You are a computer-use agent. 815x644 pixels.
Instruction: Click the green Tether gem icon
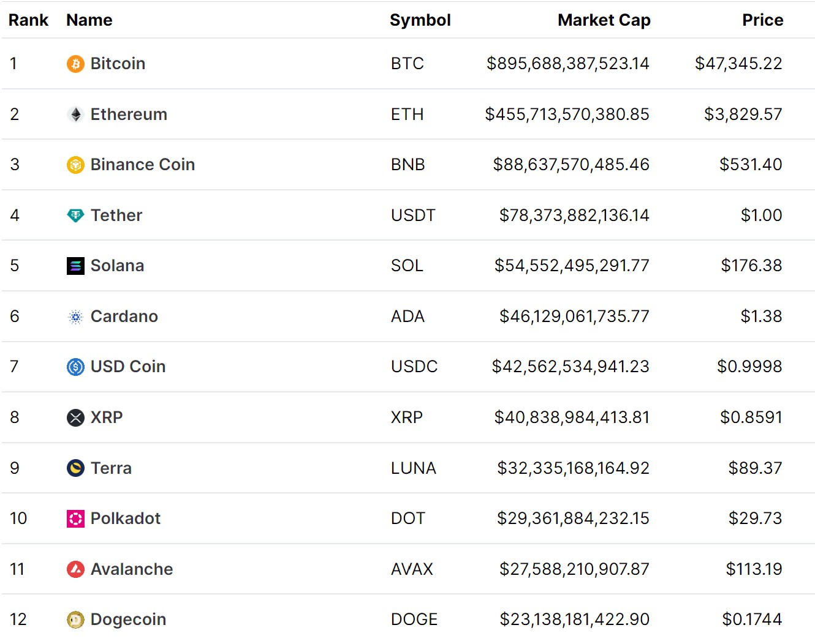coord(75,215)
